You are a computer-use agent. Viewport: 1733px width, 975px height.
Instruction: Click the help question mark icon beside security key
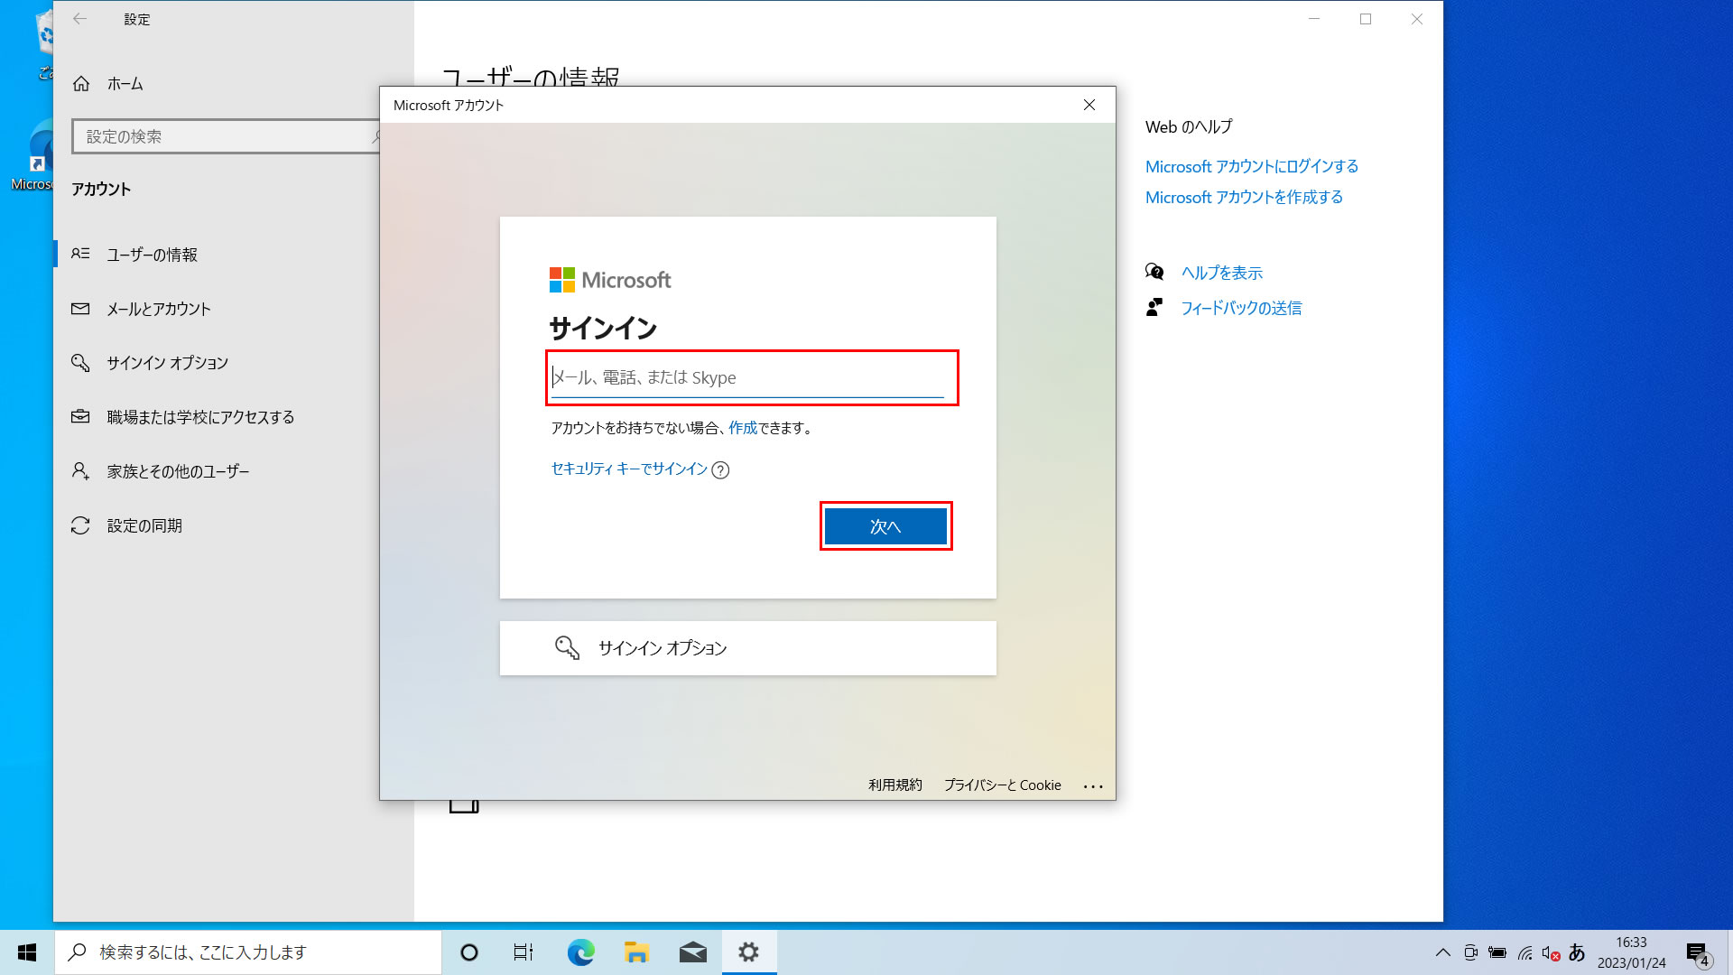[x=720, y=469]
